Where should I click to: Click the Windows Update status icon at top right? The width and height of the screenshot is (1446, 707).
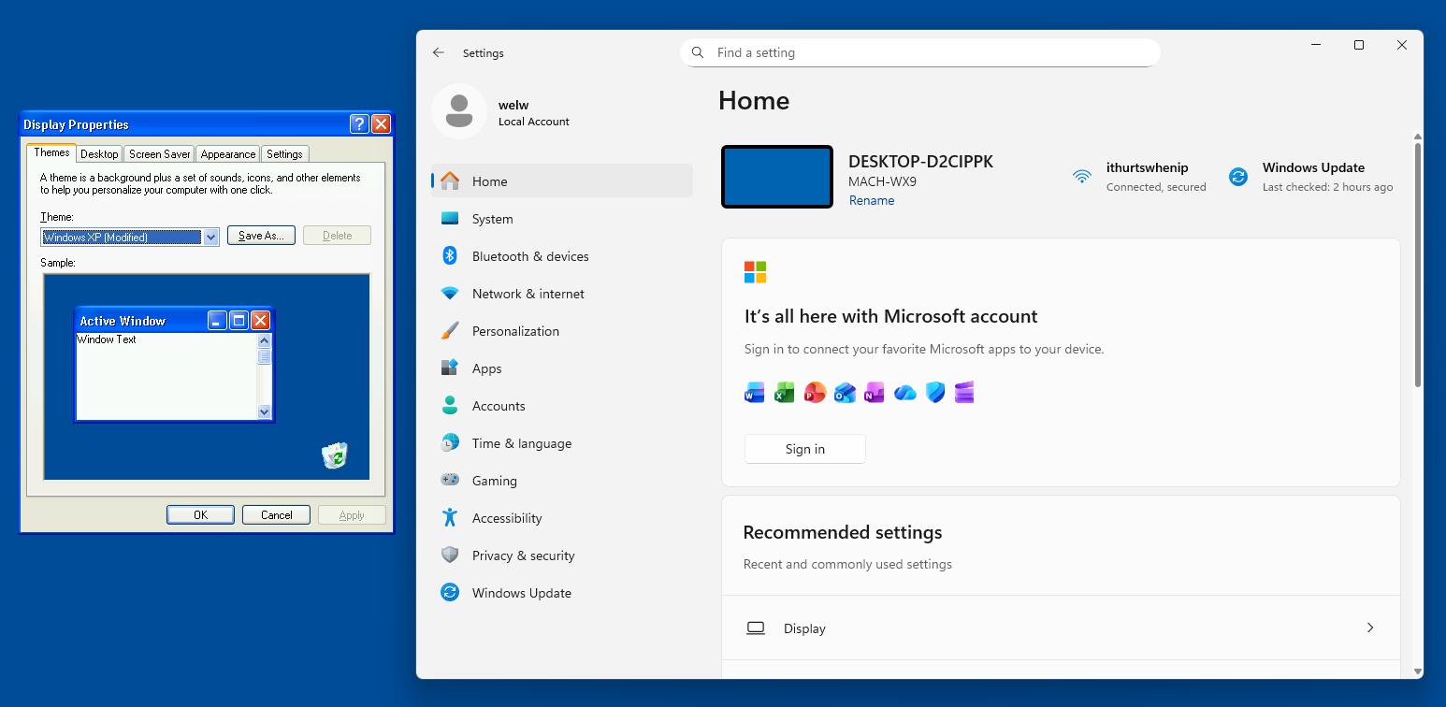(1238, 177)
